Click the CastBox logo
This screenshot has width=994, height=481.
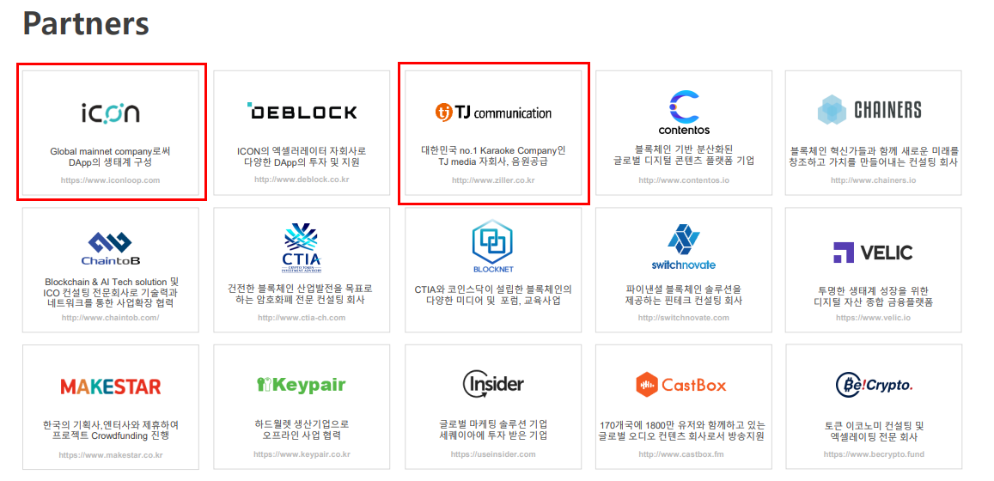(x=680, y=385)
